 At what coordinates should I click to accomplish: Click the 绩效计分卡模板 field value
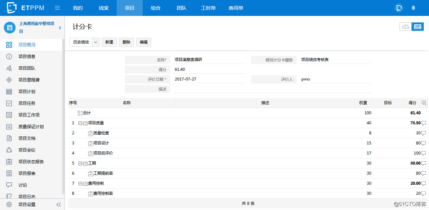point(336,60)
